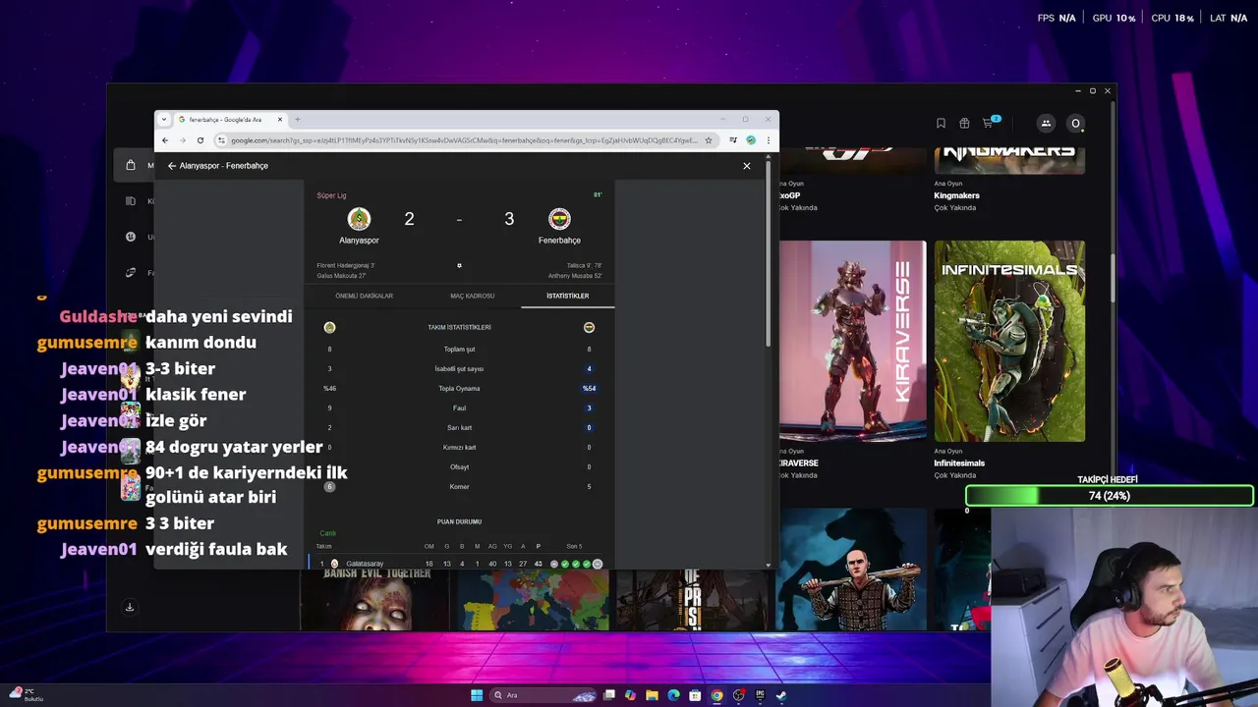Open the Windows Start menu
Viewport: 1258px width, 707px height.
(477, 695)
